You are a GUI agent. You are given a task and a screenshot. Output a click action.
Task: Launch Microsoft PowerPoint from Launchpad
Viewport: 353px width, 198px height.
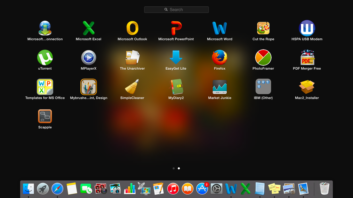176,28
